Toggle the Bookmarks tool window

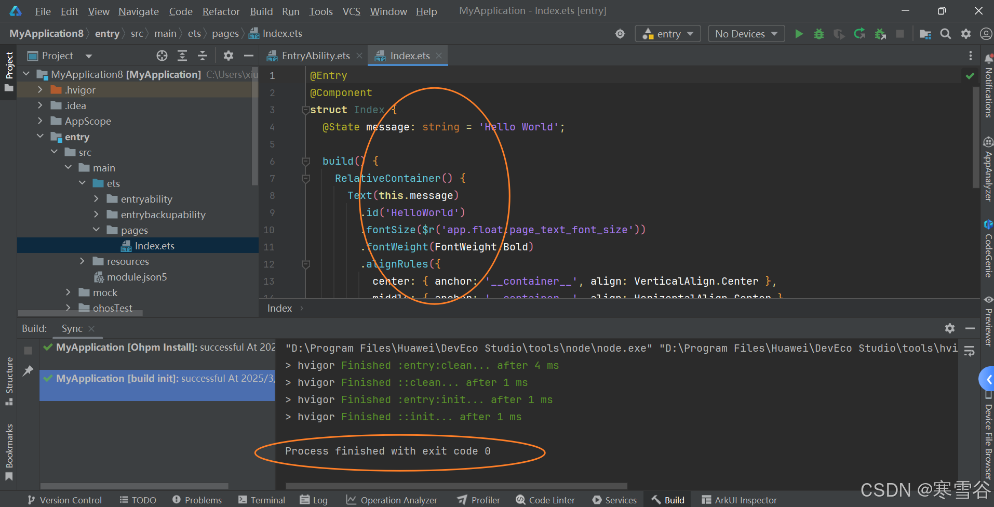9,452
